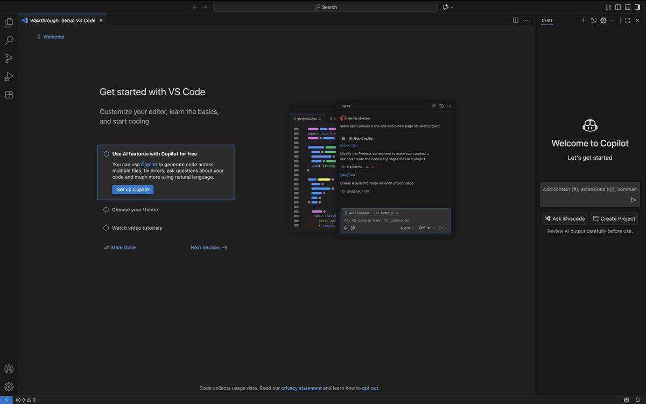Click the Create Project button
Viewport: 646px width, 404px height.
[x=614, y=218]
